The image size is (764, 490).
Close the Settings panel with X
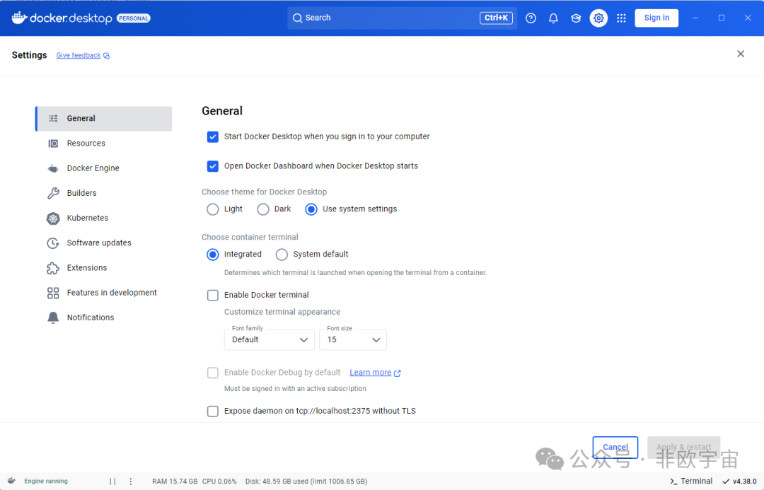click(x=741, y=54)
